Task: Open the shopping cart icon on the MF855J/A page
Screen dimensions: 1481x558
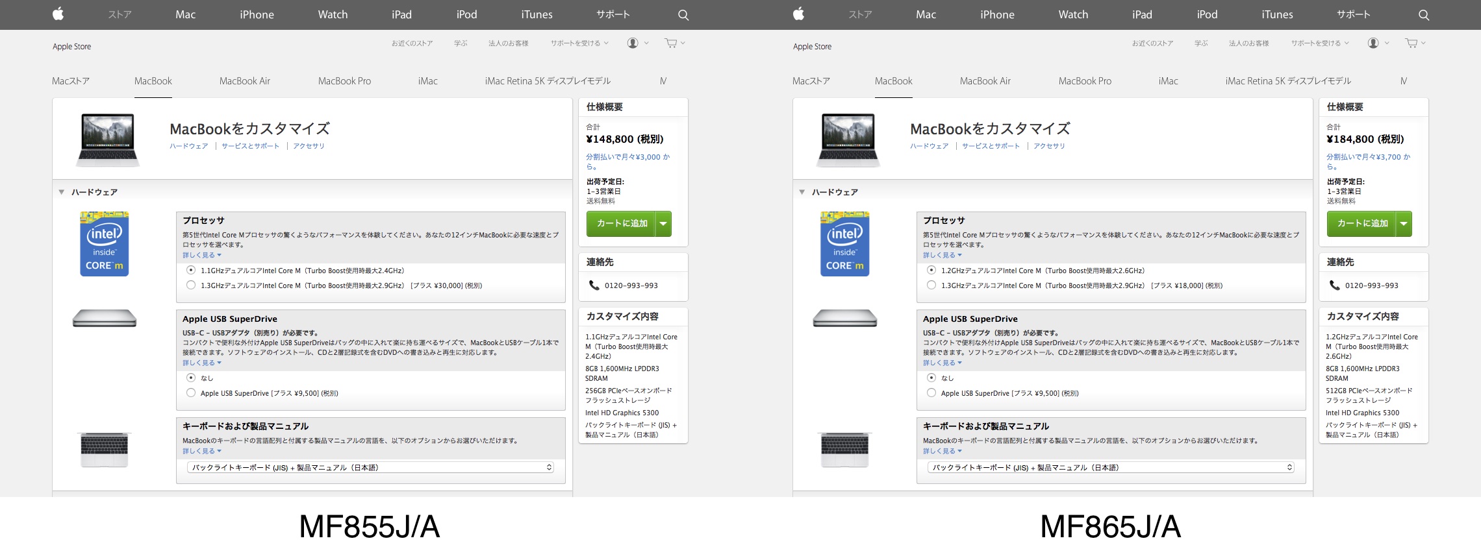Action: 671,43
